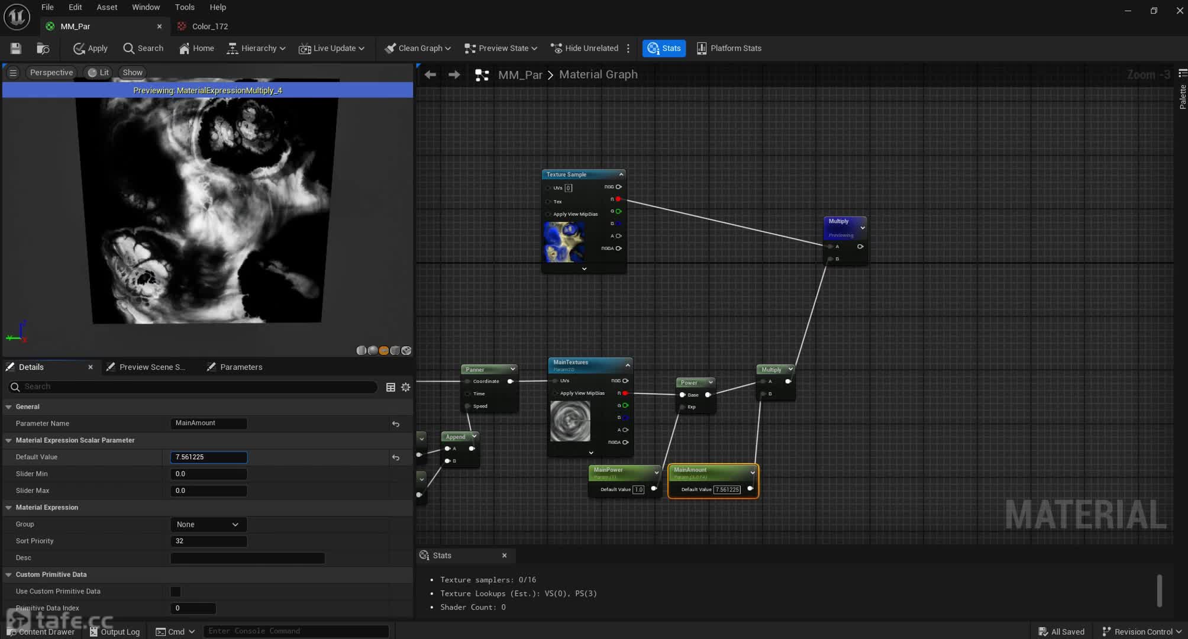Click the MM_Par breadcrumb
1188x639 pixels.
[520, 75]
